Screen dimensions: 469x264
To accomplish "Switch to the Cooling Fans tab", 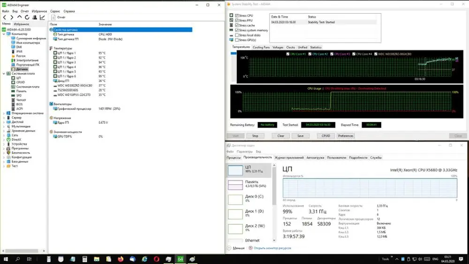I will pyautogui.click(x=261, y=47).
